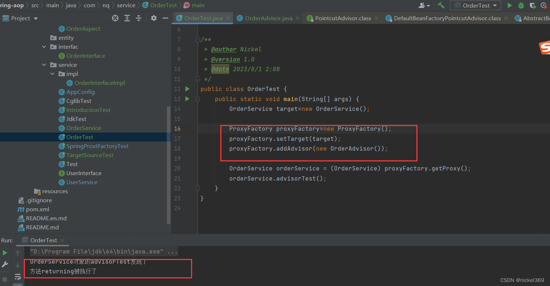Open Project panel gear options
Screen dimensions: 550x286
pyautogui.click(x=154, y=18)
